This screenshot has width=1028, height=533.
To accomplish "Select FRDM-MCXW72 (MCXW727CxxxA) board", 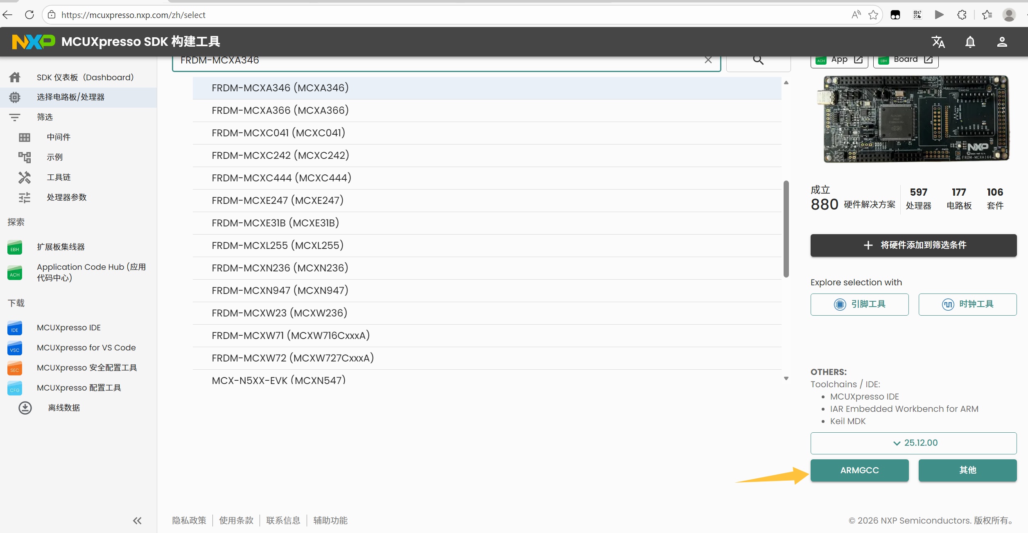I will (487, 358).
